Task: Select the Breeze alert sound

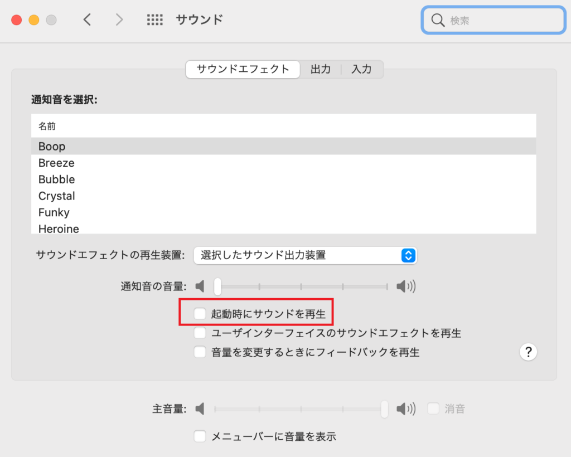Action: [284, 163]
